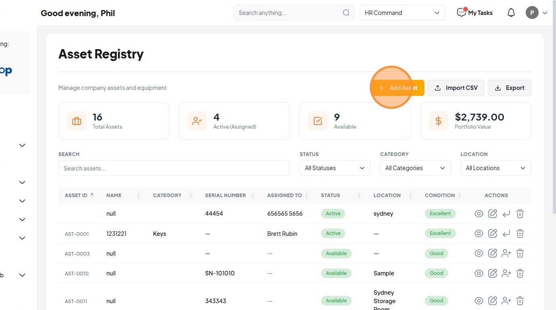Return the asset assigned to Brett Rubin
The image size is (556, 310).
[x=506, y=233]
